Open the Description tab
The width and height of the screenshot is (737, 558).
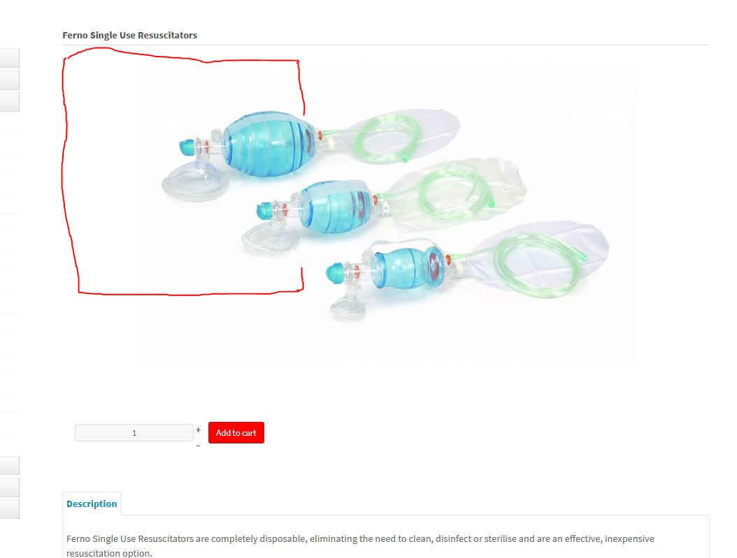point(92,504)
